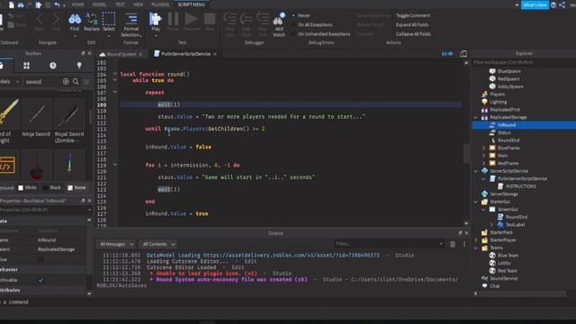The image size is (576, 324).
Task: Choose the Black background option
Action: pos(52,188)
